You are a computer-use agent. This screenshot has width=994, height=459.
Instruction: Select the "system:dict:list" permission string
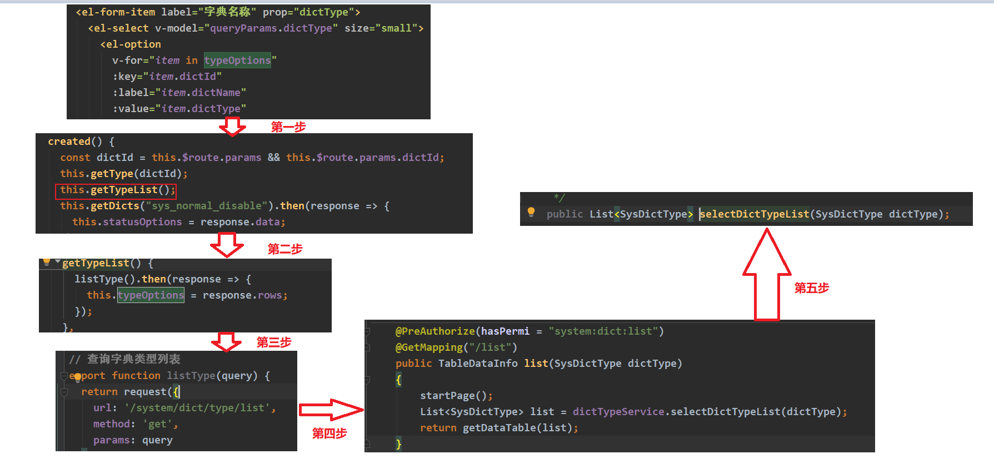[x=603, y=331]
